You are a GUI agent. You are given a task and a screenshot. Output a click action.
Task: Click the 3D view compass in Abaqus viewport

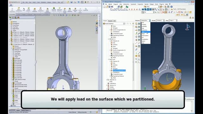188,27
